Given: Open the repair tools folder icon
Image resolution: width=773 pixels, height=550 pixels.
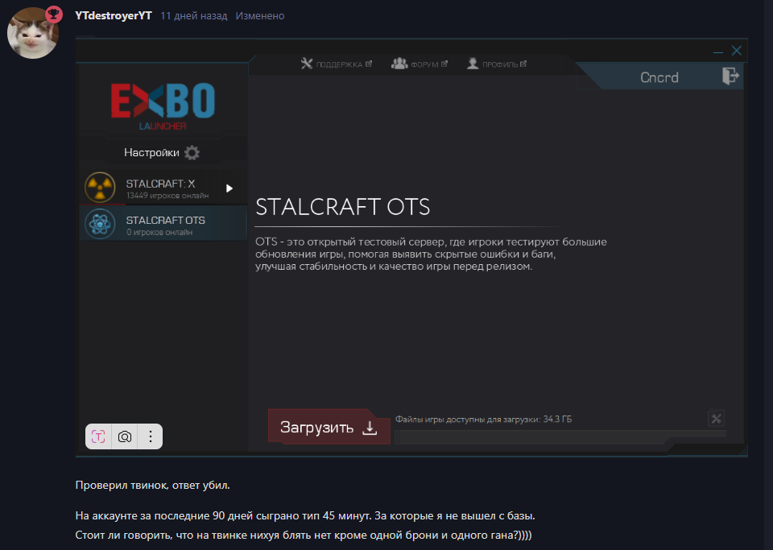Looking at the screenshot, I should coord(716,418).
